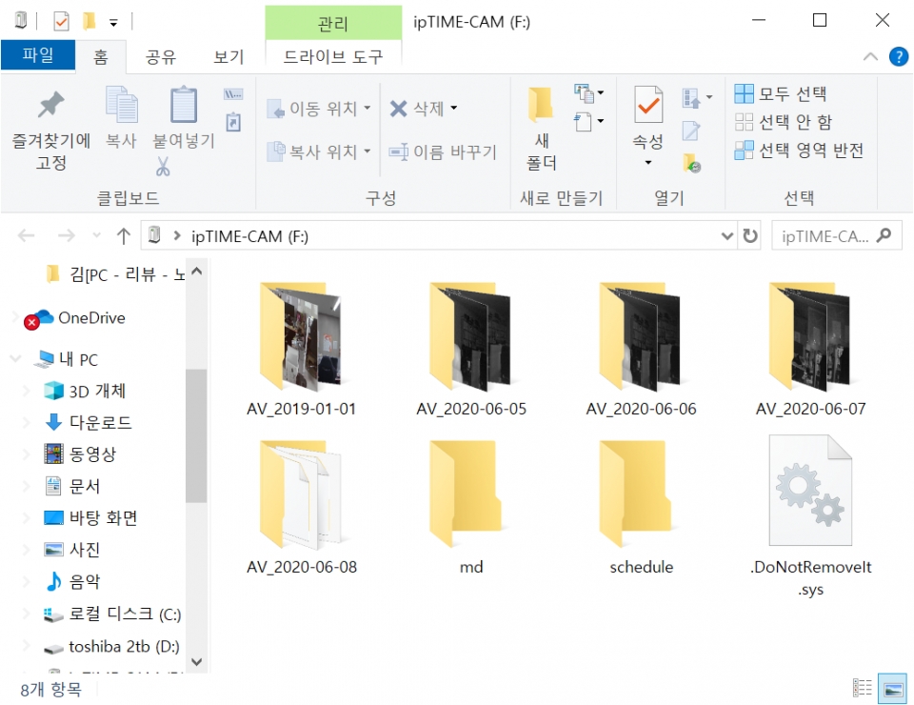
Task: Create a new folder with New Folder icon
Action: click(x=541, y=108)
